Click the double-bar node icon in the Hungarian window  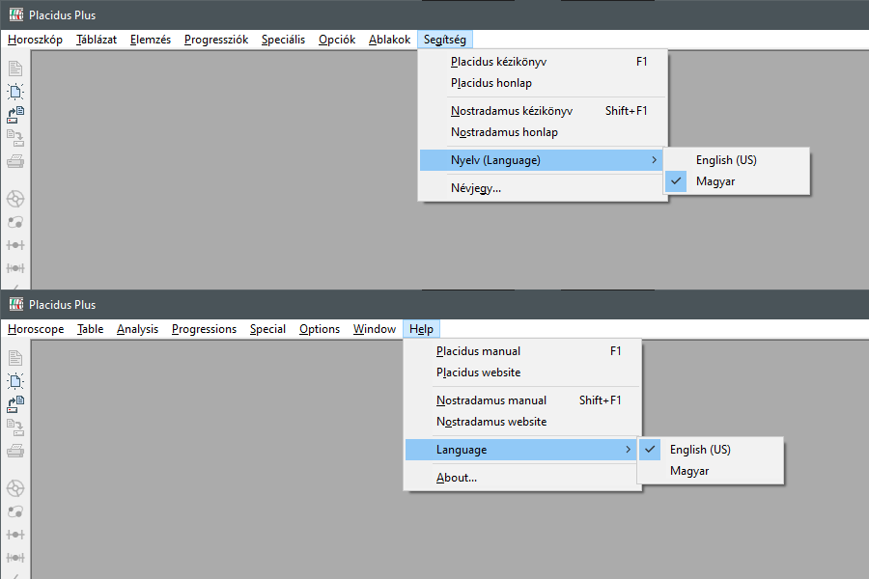pos(15,268)
